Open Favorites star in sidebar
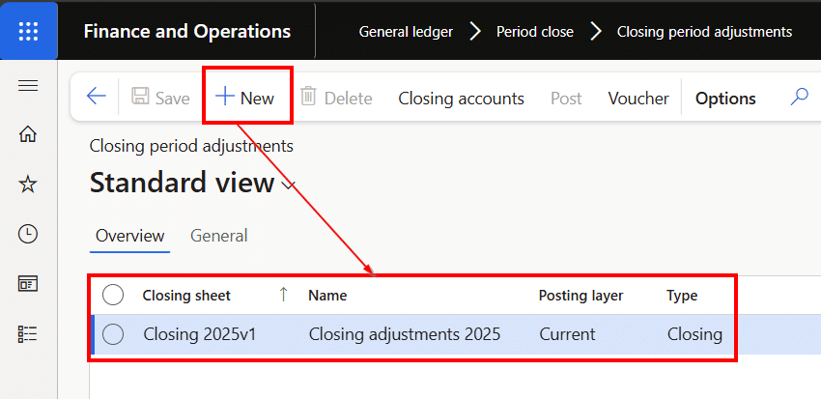Screen dimensions: 821x399 28,184
